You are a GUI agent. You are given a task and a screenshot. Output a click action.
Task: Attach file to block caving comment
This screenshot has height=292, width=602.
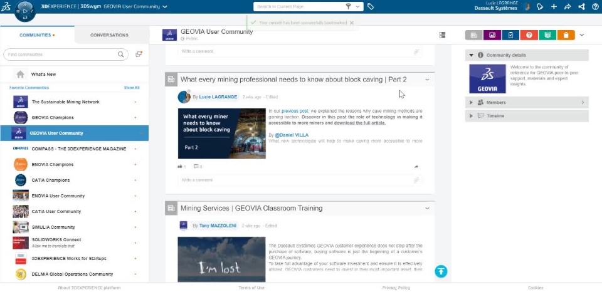(x=416, y=180)
